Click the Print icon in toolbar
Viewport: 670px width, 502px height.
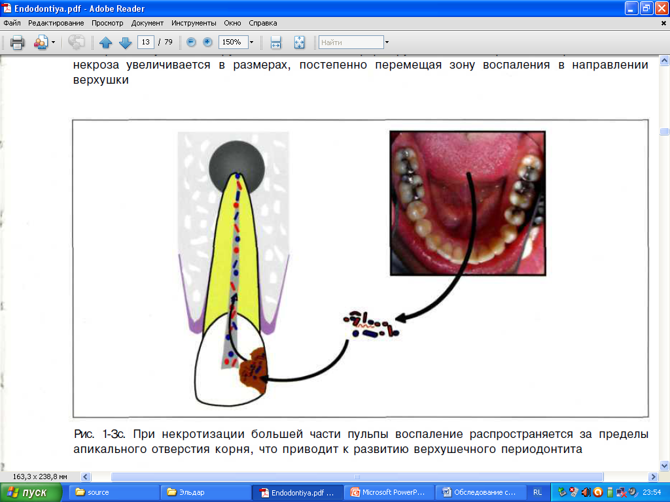click(17, 42)
